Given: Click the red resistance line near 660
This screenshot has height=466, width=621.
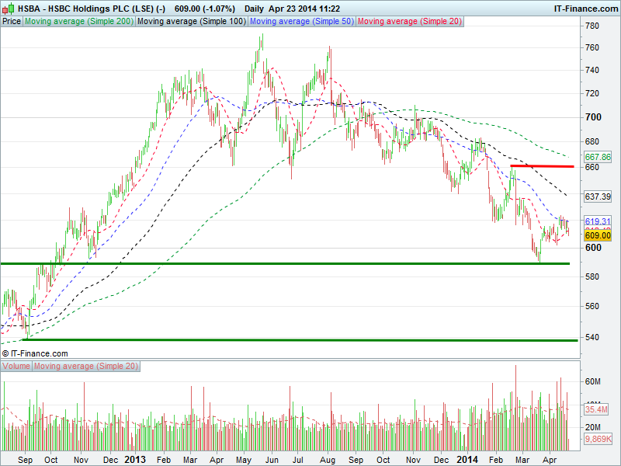Looking at the screenshot, I should [x=542, y=166].
